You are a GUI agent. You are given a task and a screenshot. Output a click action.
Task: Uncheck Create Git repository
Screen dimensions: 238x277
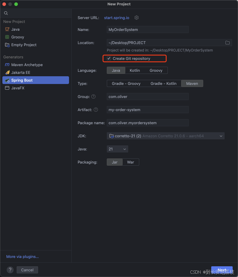[x=109, y=58]
